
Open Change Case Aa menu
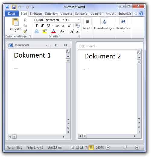(x=63, y=31)
